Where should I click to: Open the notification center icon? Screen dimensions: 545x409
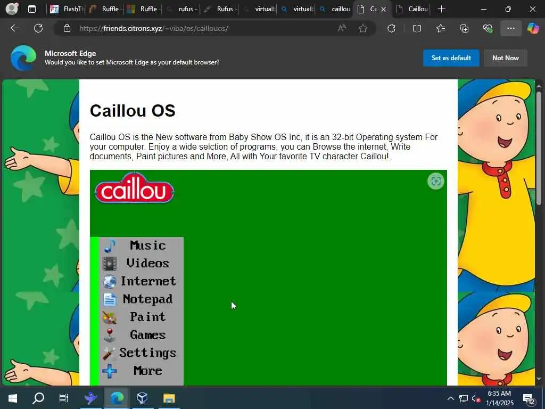coord(529,399)
